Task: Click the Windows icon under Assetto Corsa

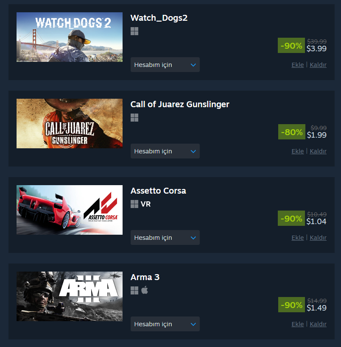Action: click(x=134, y=204)
